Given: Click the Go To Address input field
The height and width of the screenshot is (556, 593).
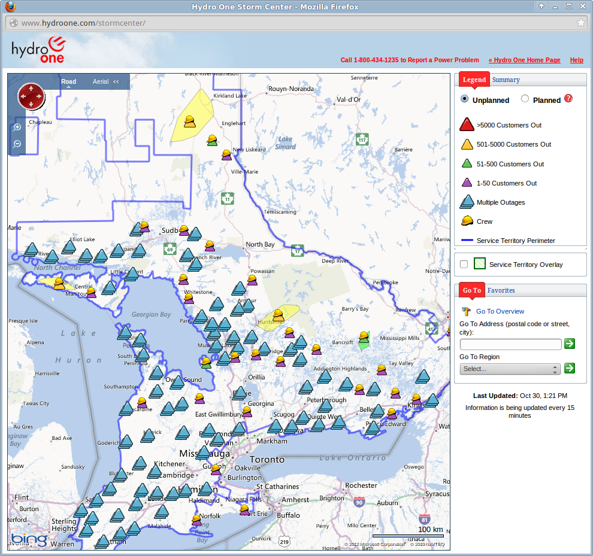Looking at the screenshot, I should (x=510, y=344).
